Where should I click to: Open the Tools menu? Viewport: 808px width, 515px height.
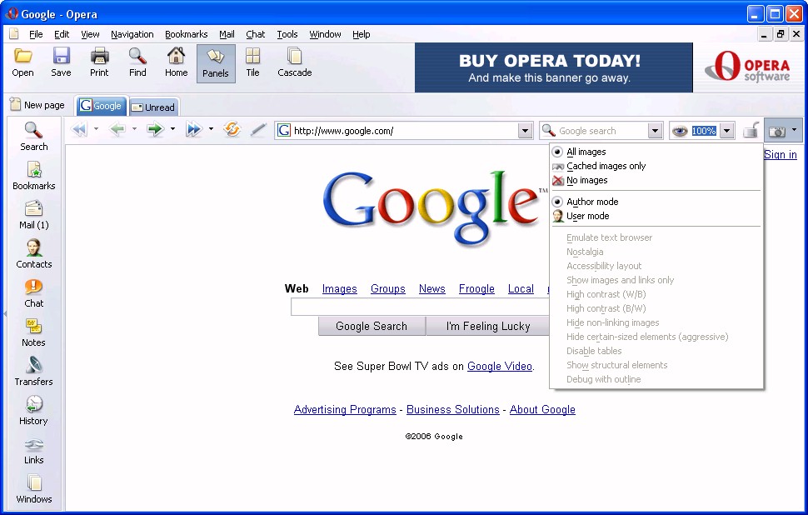point(287,34)
